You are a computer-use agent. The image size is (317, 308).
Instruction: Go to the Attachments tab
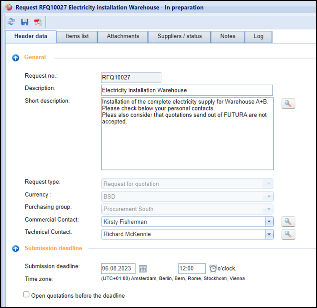(123, 36)
